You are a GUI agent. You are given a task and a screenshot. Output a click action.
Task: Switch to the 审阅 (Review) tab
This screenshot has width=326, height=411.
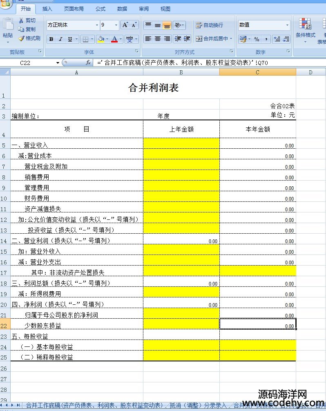pos(144,9)
